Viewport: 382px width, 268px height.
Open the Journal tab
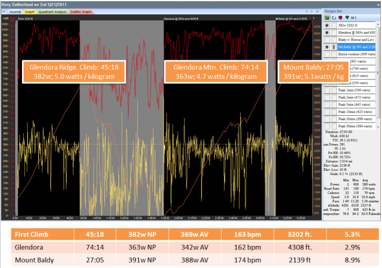tap(16, 11)
